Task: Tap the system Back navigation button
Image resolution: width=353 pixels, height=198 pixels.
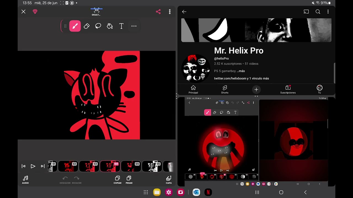Action: click(305, 192)
